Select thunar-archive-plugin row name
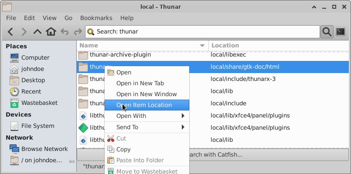351x174 pixels. (x=120, y=55)
